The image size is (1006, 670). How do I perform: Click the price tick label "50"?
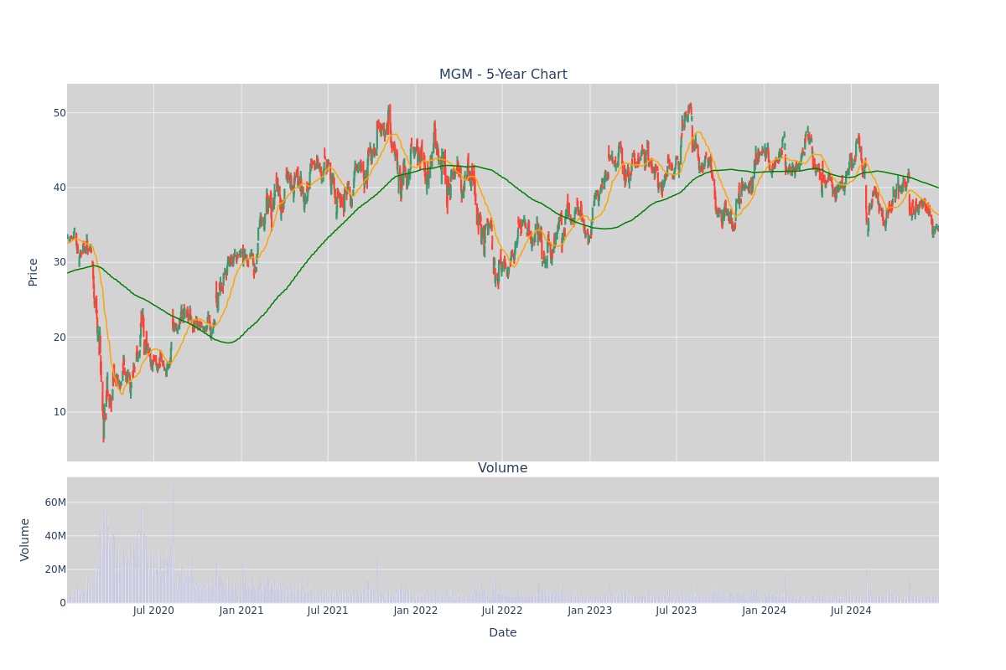(60, 113)
